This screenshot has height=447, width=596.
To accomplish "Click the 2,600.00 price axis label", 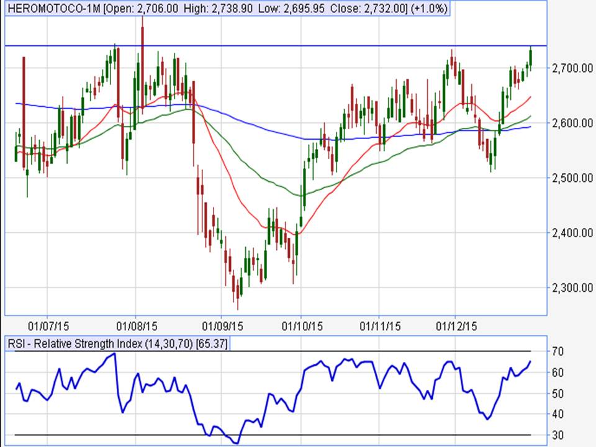I will coord(572,123).
